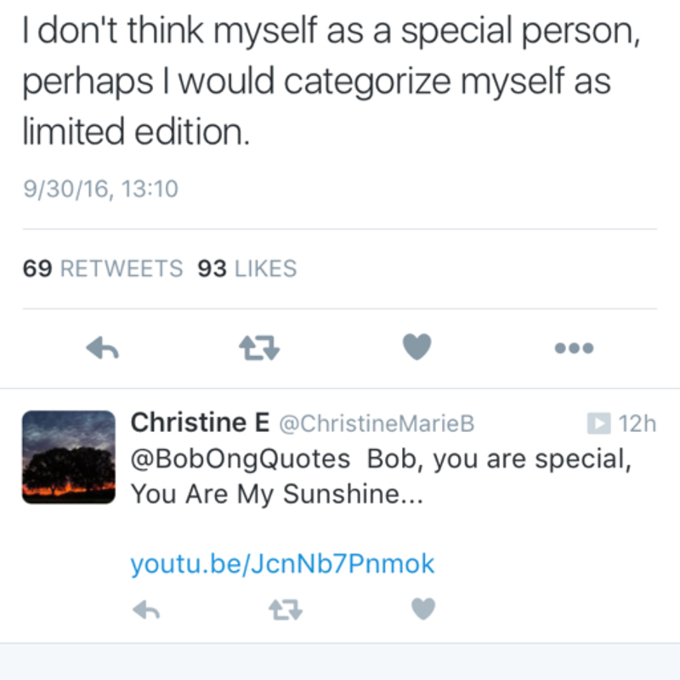This screenshot has height=680, width=680.
Task: Tap the @ChristineMarieB handle
Action: (x=376, y=422)
